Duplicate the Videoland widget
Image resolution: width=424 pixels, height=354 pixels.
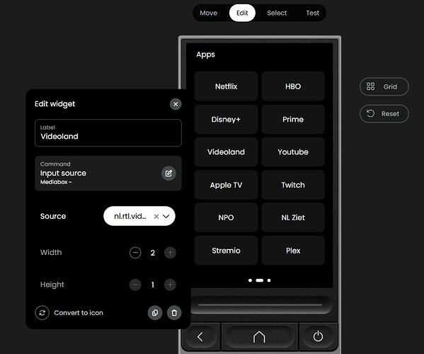point(155,313)
